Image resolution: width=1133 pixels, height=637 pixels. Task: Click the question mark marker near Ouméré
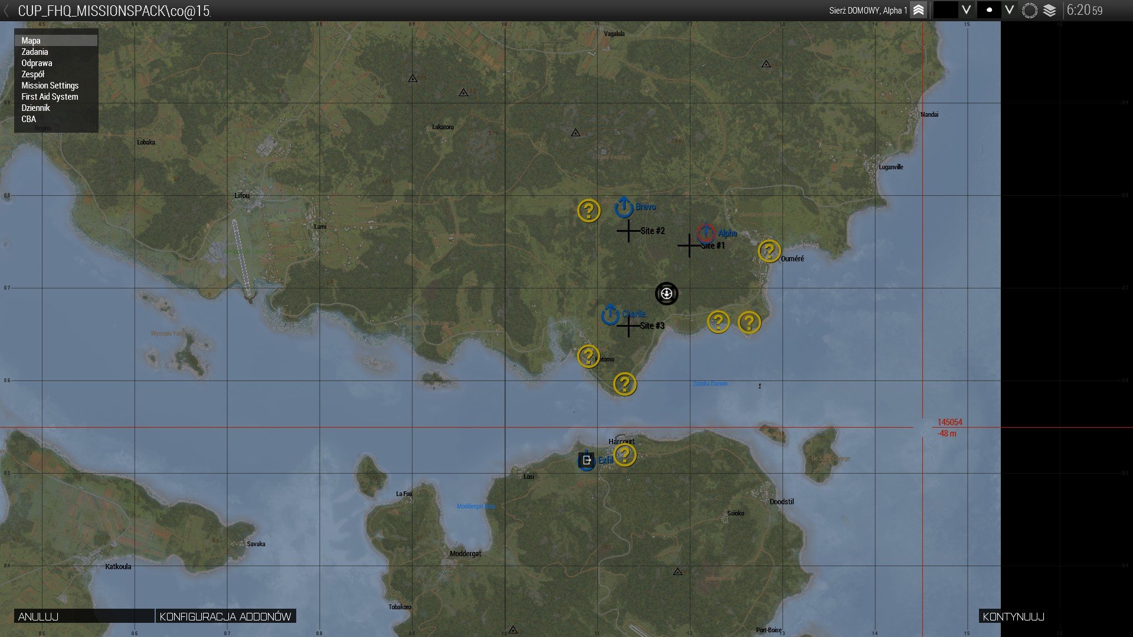coord(769,251)
